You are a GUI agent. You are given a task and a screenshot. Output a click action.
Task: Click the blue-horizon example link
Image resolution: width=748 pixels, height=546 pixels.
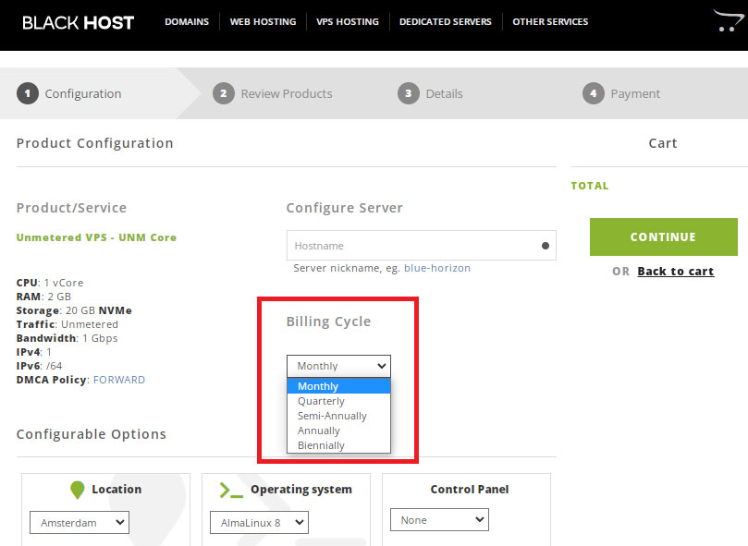click(x=437, y=268)
